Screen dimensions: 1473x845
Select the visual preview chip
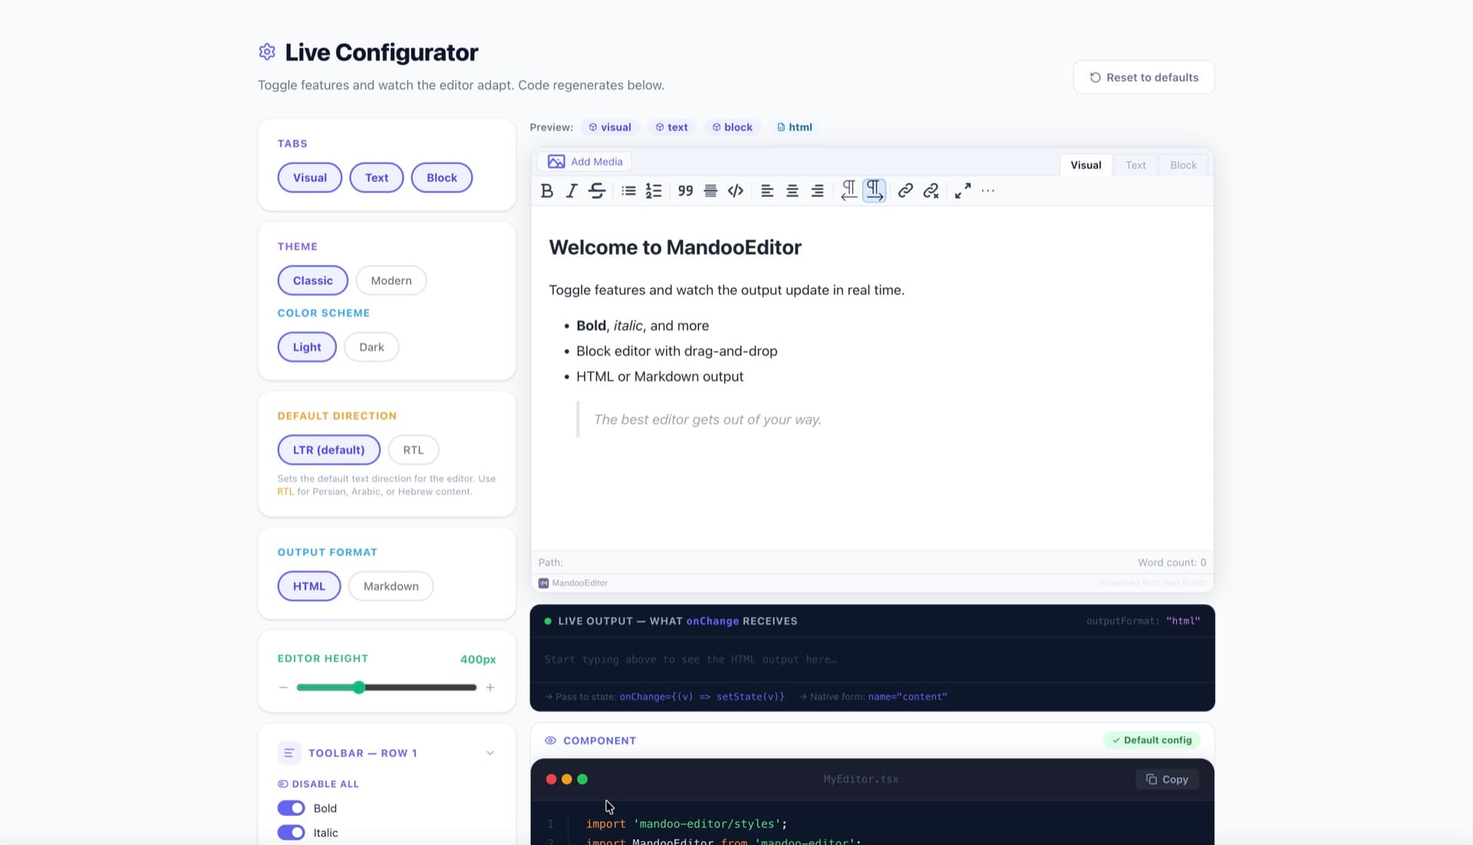point(610,127)
